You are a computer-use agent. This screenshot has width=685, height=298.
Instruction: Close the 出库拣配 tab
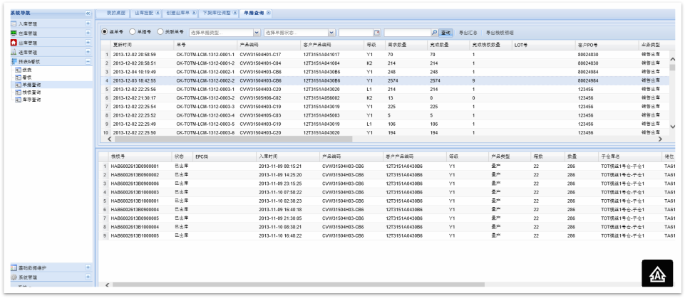point(158,13)
